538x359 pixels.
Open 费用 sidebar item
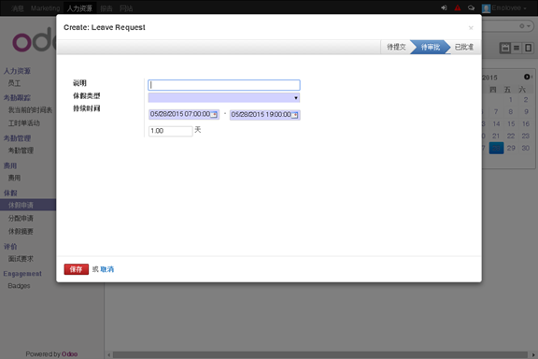(14, 178)
